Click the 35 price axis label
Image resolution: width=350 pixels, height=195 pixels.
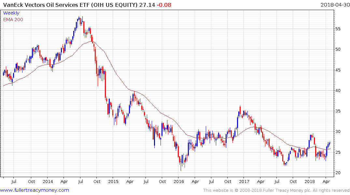click(338, 111)
